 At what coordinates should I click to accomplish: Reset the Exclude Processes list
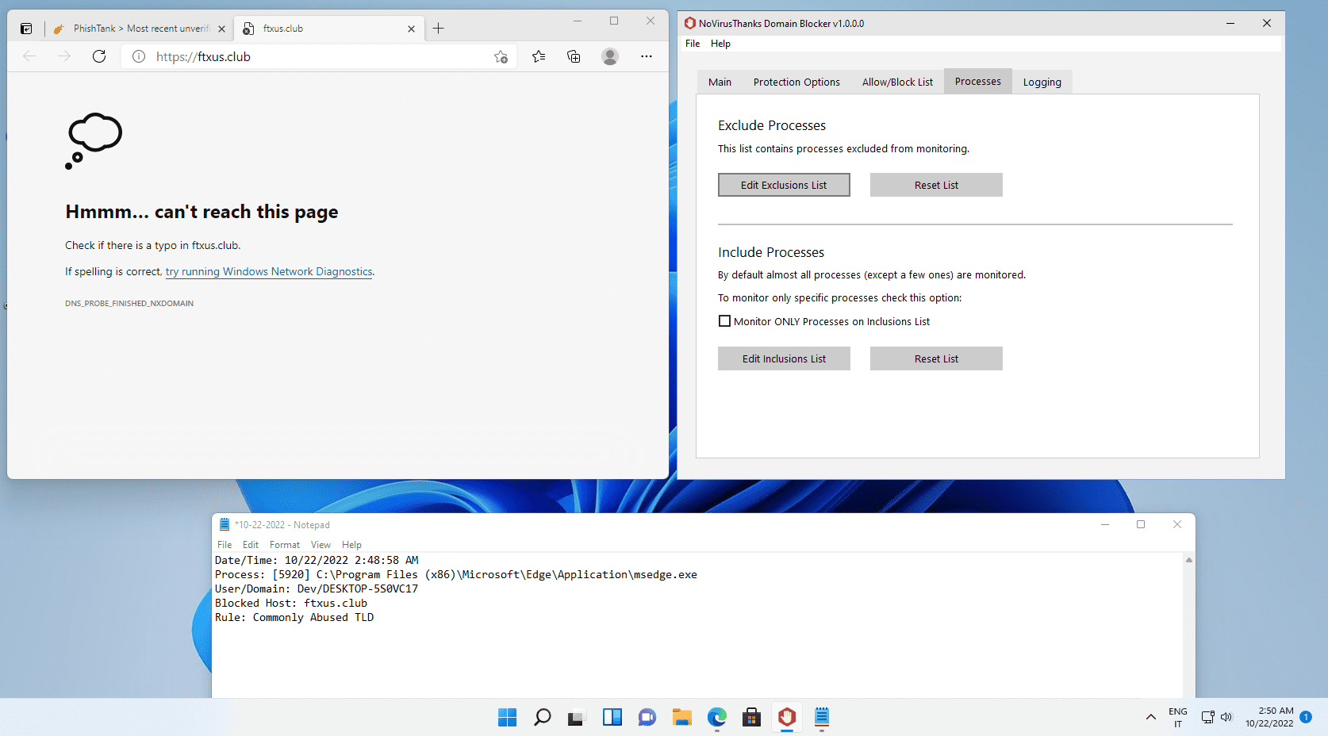click(936, 185)
